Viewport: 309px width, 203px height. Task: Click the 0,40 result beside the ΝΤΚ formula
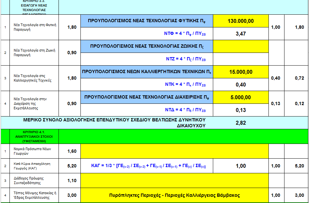point(241,85)
